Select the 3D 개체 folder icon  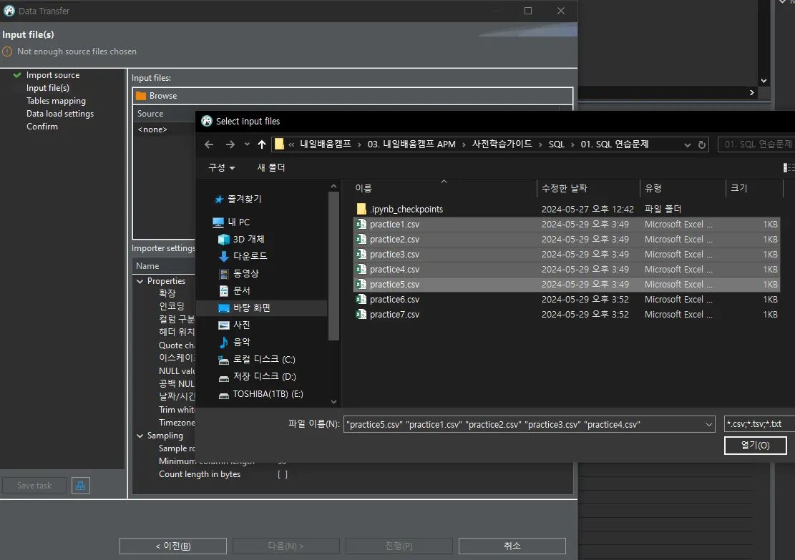(224, 239)
